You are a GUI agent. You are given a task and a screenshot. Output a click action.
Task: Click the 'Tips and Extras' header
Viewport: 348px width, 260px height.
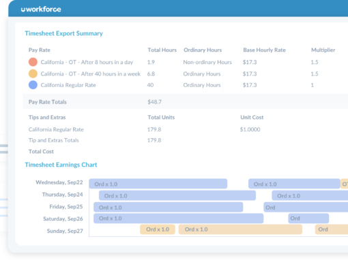tap(47, 117)
